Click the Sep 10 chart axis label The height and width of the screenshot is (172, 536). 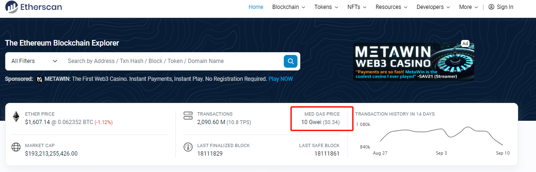point(503,153)
